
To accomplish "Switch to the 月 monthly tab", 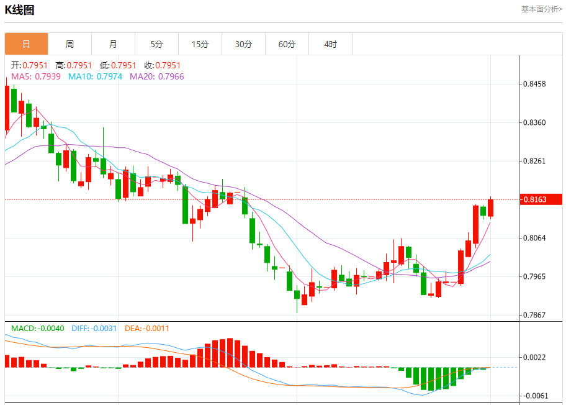I will 114,44.
